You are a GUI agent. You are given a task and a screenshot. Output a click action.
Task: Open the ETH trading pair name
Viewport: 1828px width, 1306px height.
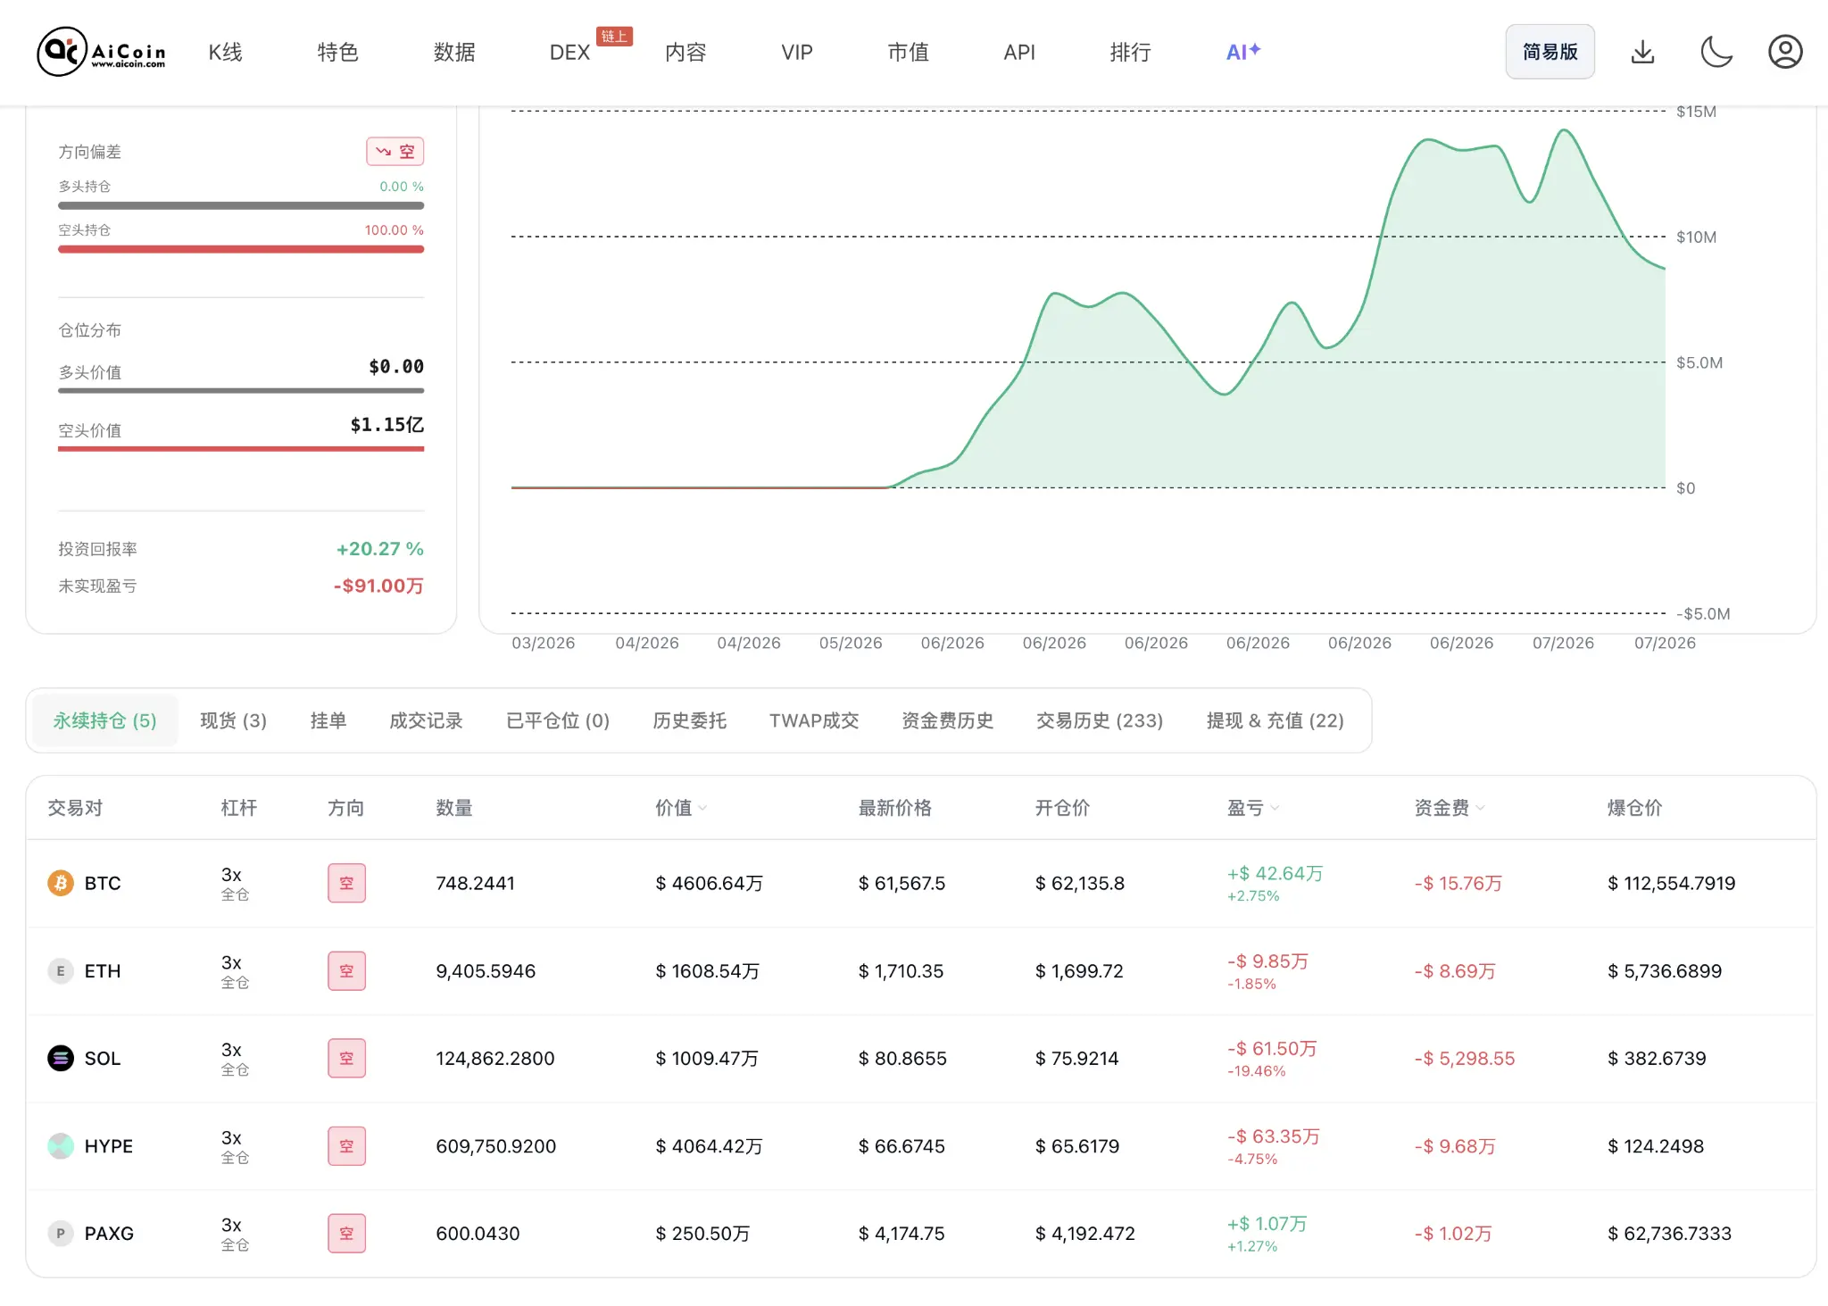click(103, 970)
